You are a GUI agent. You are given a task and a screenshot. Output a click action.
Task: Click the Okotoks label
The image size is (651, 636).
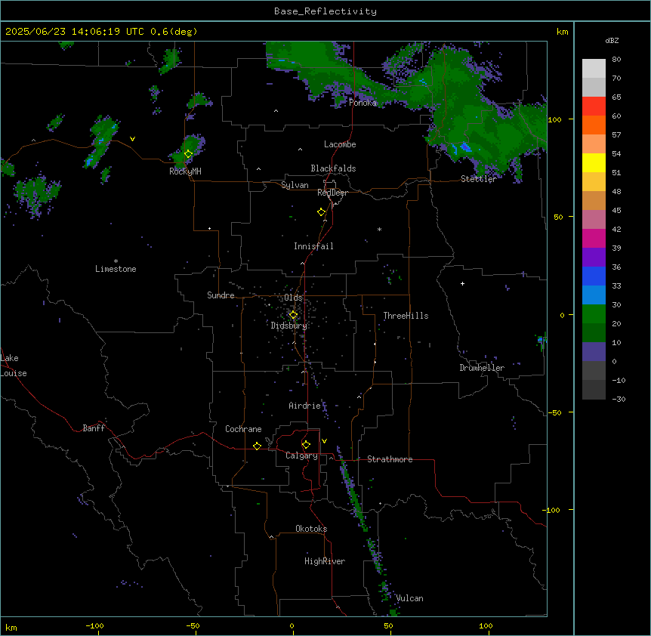click(311, 529)
